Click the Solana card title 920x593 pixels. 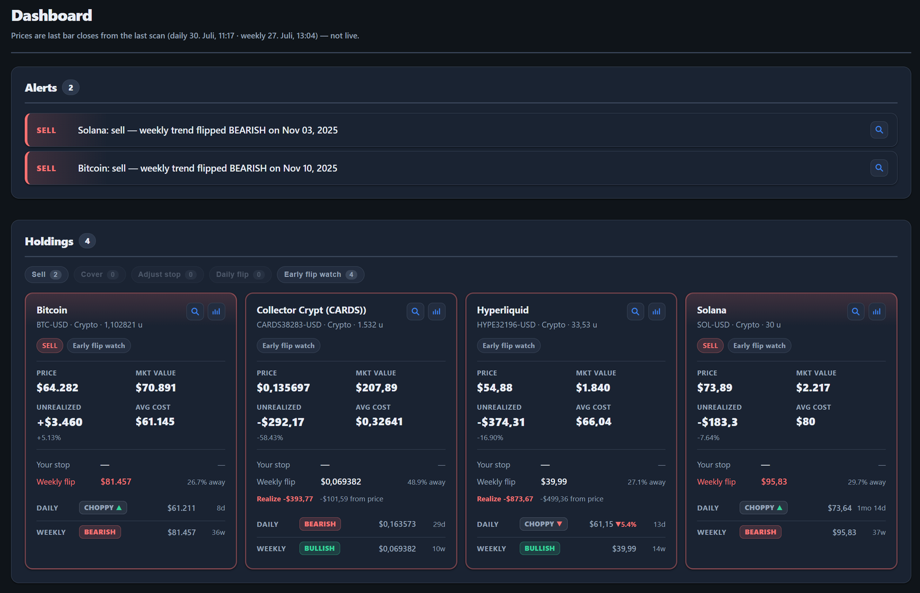coord(712,310)
